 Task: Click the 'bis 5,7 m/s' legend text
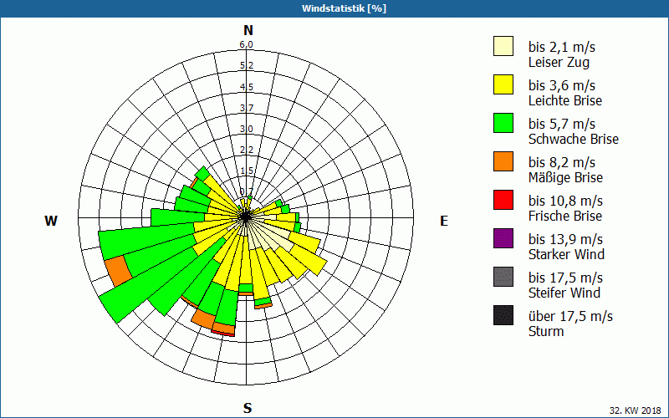tap(561, 124)
